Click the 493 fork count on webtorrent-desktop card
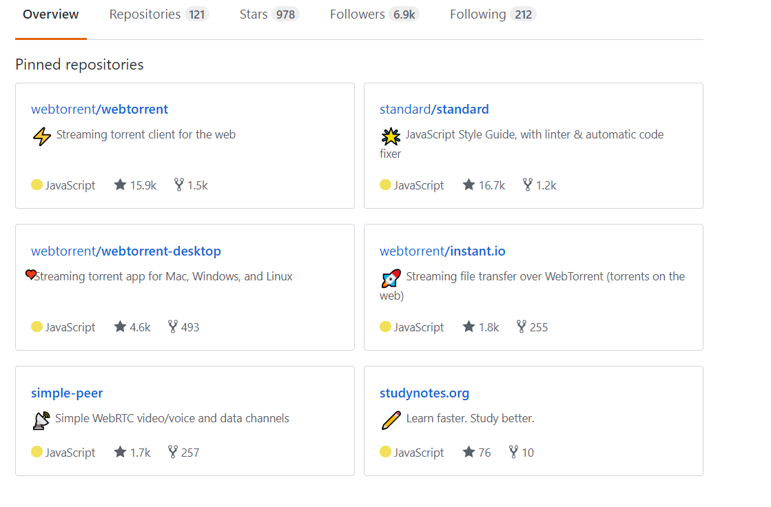The image size is (771, 507). coord(189,327)
